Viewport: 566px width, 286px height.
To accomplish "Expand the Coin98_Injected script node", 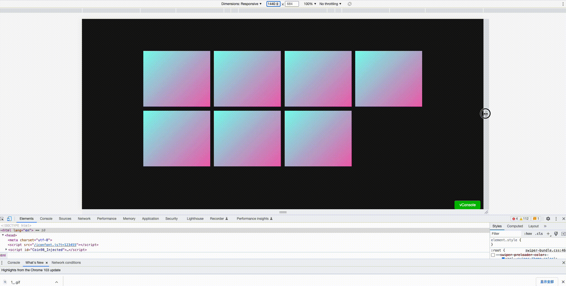I will [x=6, y=250].
